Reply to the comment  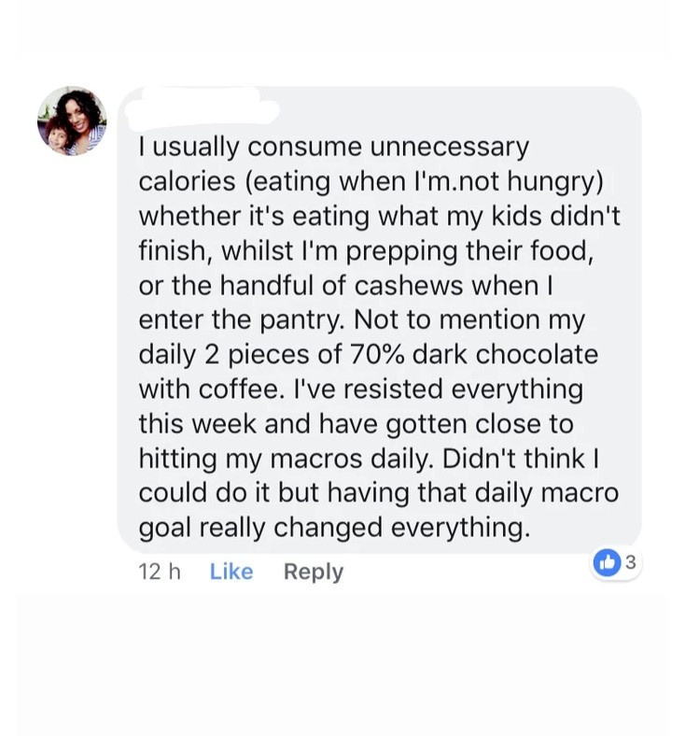click(313, 572)
